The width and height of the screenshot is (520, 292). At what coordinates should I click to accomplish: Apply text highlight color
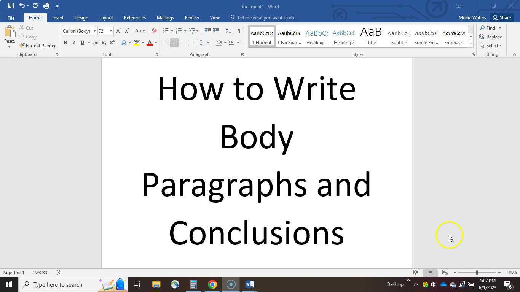coord(136,43)
